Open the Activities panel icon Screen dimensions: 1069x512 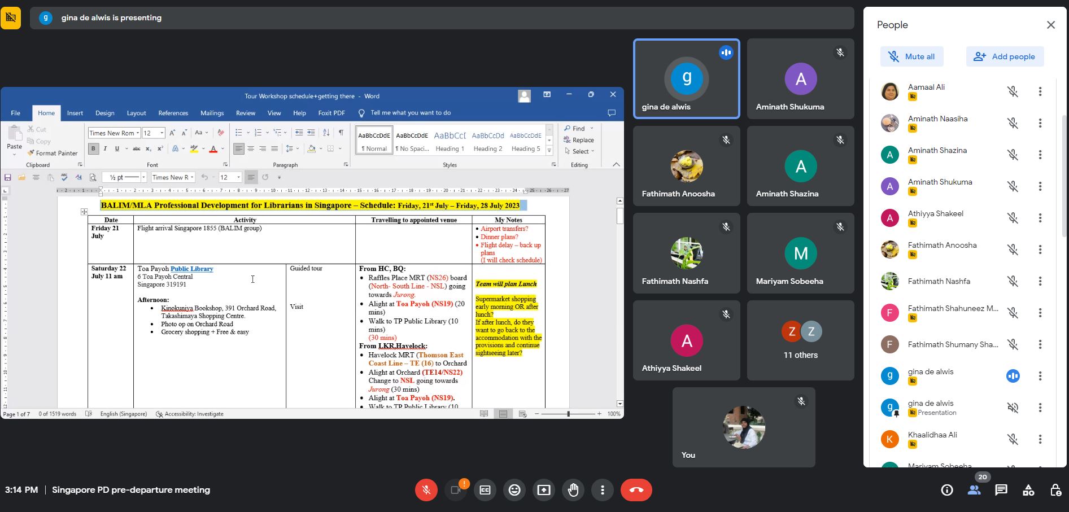(1028, 490)
